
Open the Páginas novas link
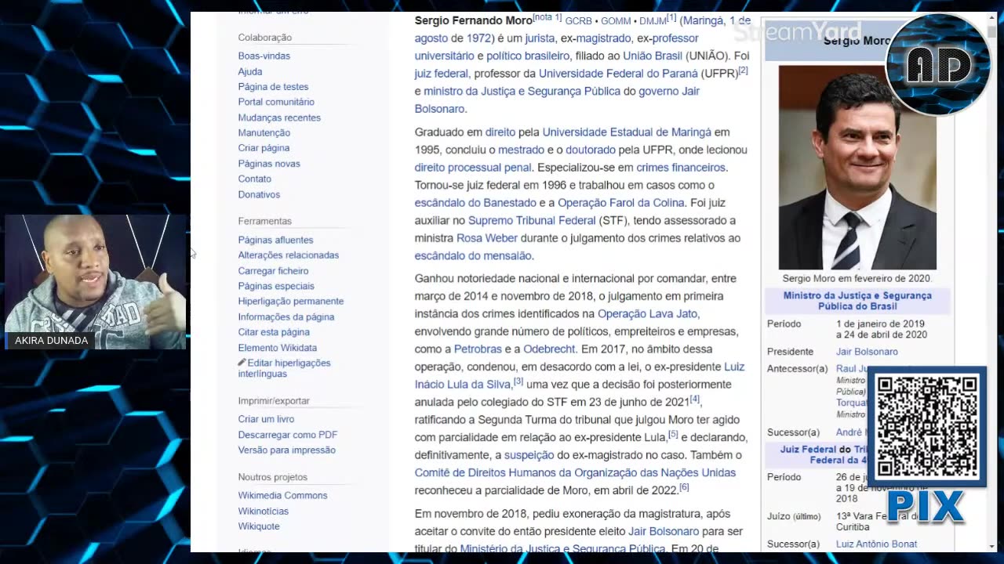coord(269,164)
